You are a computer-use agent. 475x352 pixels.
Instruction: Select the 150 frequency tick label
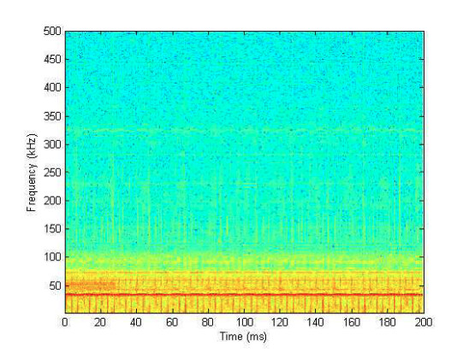point(52,229)
